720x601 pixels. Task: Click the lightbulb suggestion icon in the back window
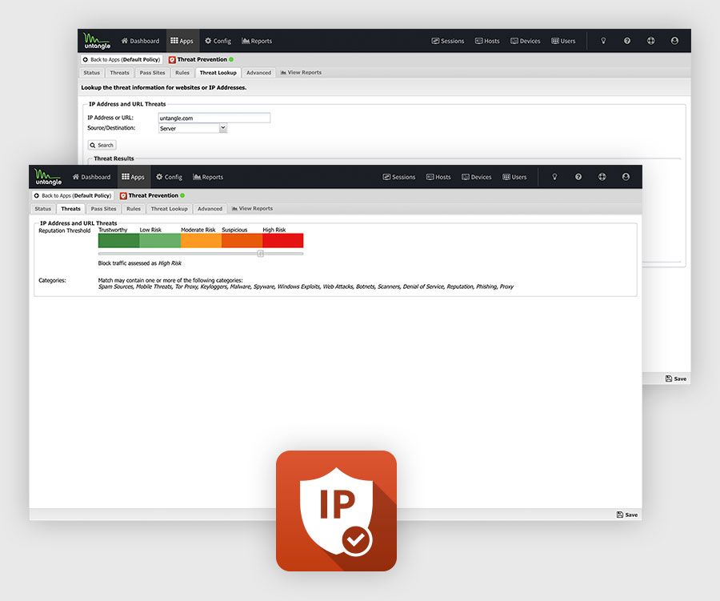(603, 41)
